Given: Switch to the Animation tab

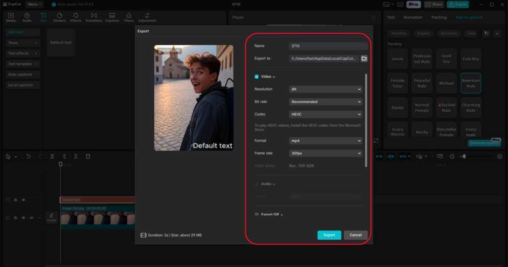Looking at the screenshot, I should click(x=413, y=17).
